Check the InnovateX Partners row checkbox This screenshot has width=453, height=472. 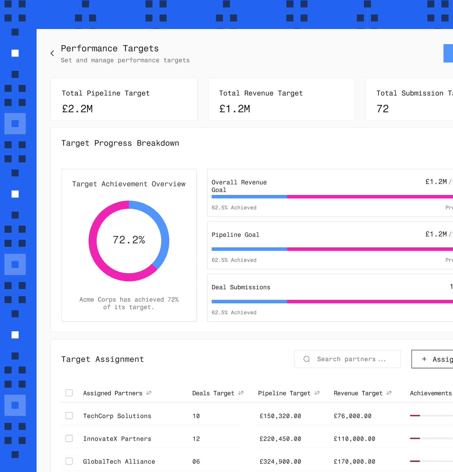pyautogui.click(x=69, y=438)
